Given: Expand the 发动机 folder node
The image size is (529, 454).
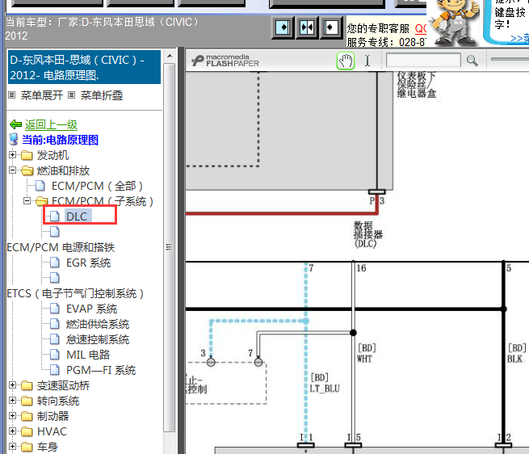Looking at the screenshot, I should (x=12, y=155).
